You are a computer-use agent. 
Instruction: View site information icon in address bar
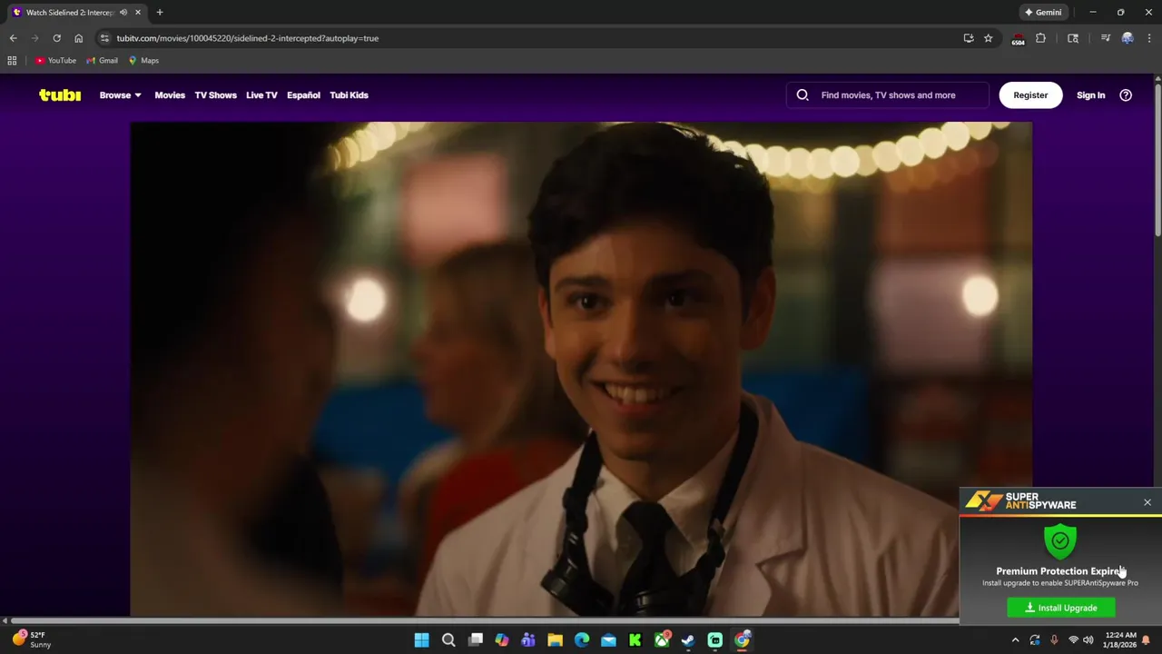[104, 38]
